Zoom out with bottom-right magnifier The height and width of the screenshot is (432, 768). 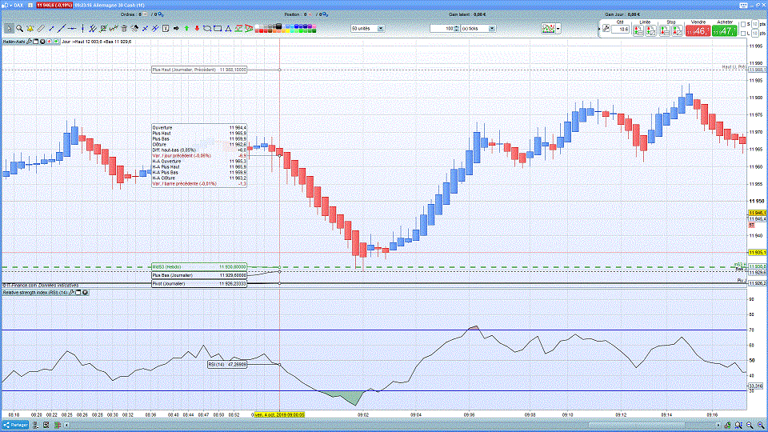pyautogui.click(x=750, y=425)
